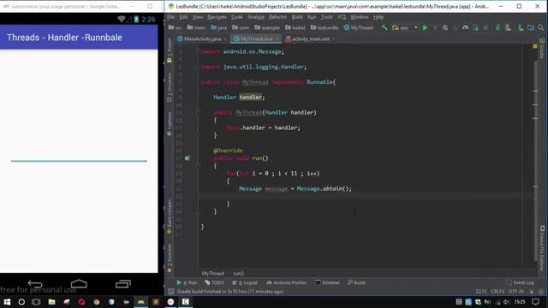The image size is (548, 308).
Task: Open the File menu
Action: point(170,17)
